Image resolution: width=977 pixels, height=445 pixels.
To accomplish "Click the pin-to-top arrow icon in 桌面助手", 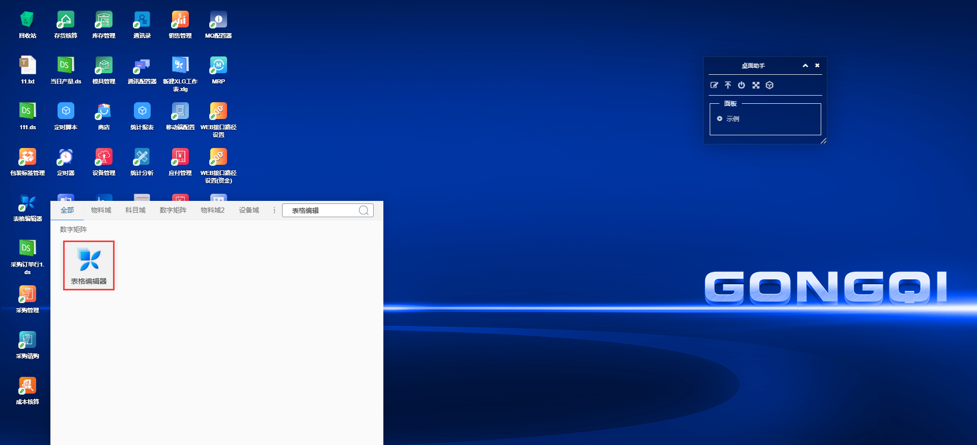I will coord(728,85).
